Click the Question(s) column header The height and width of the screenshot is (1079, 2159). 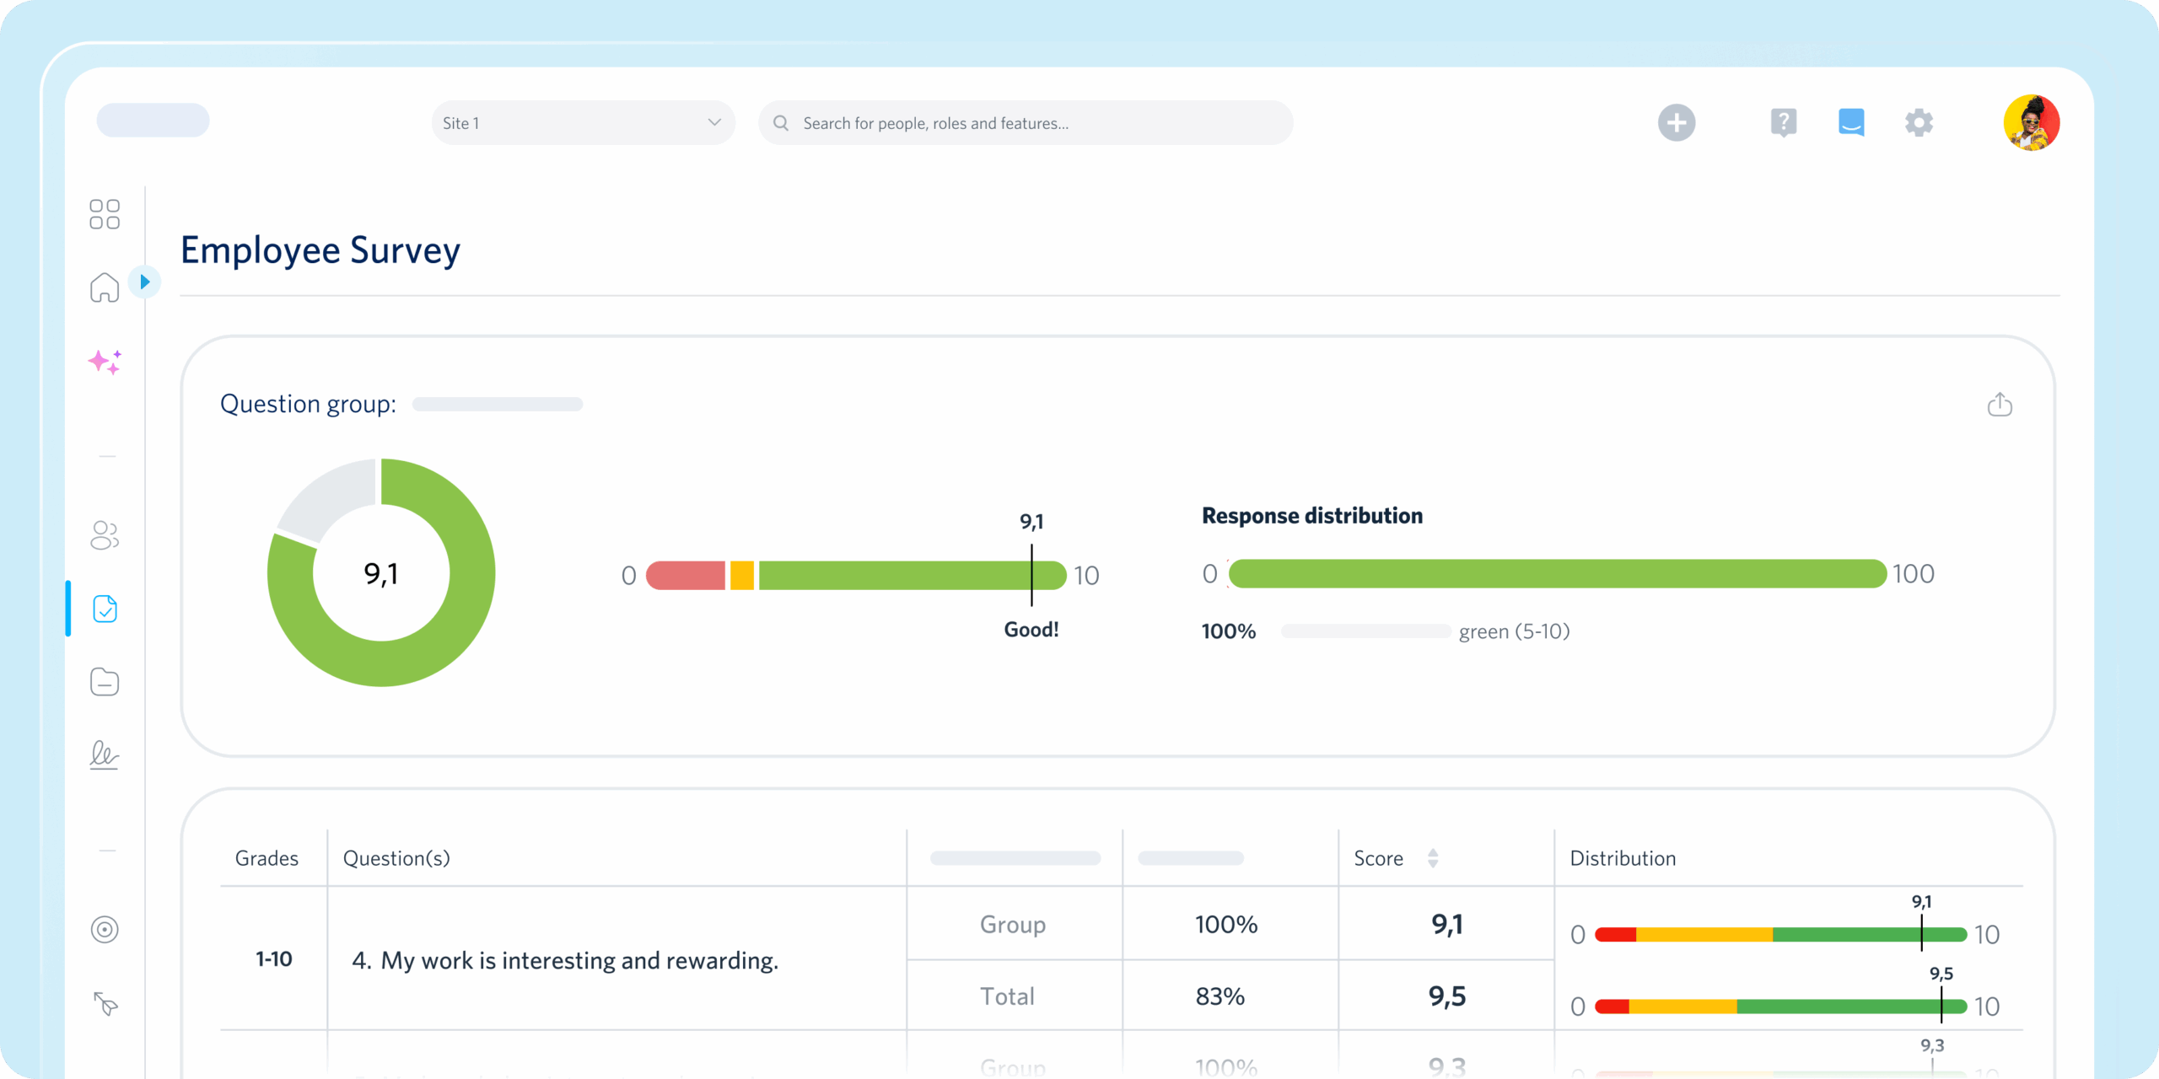tap(396, 858)
